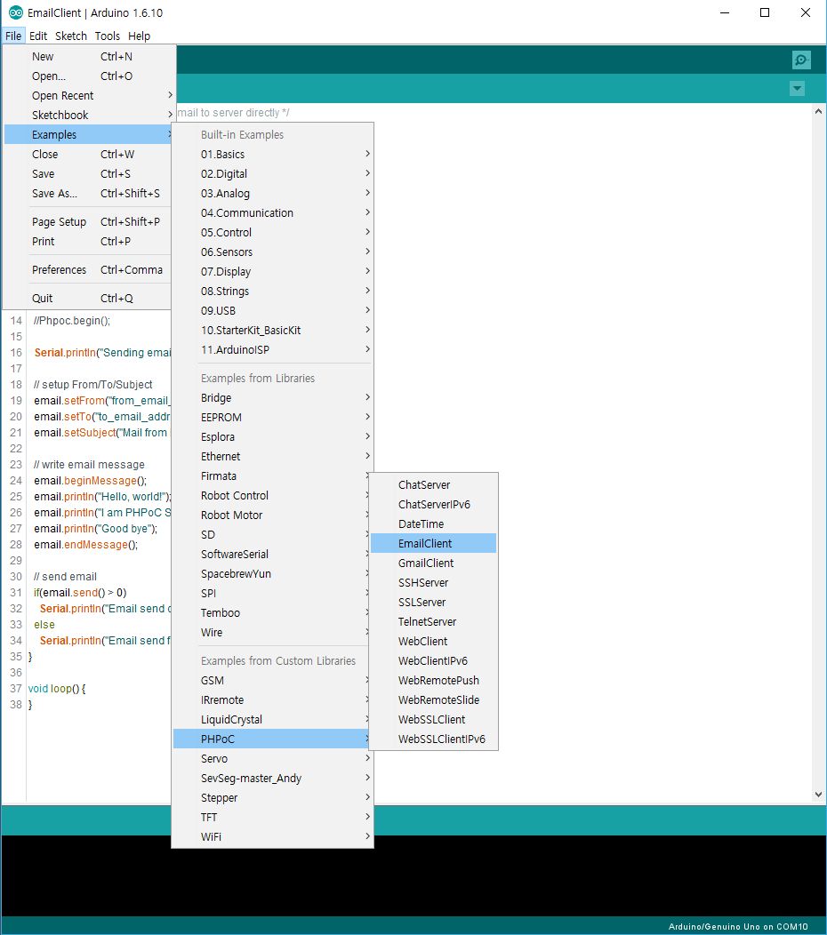The height and width of the screenshot is (935, 827).
Task: Open the Help menu
Action: coord(139,36)
